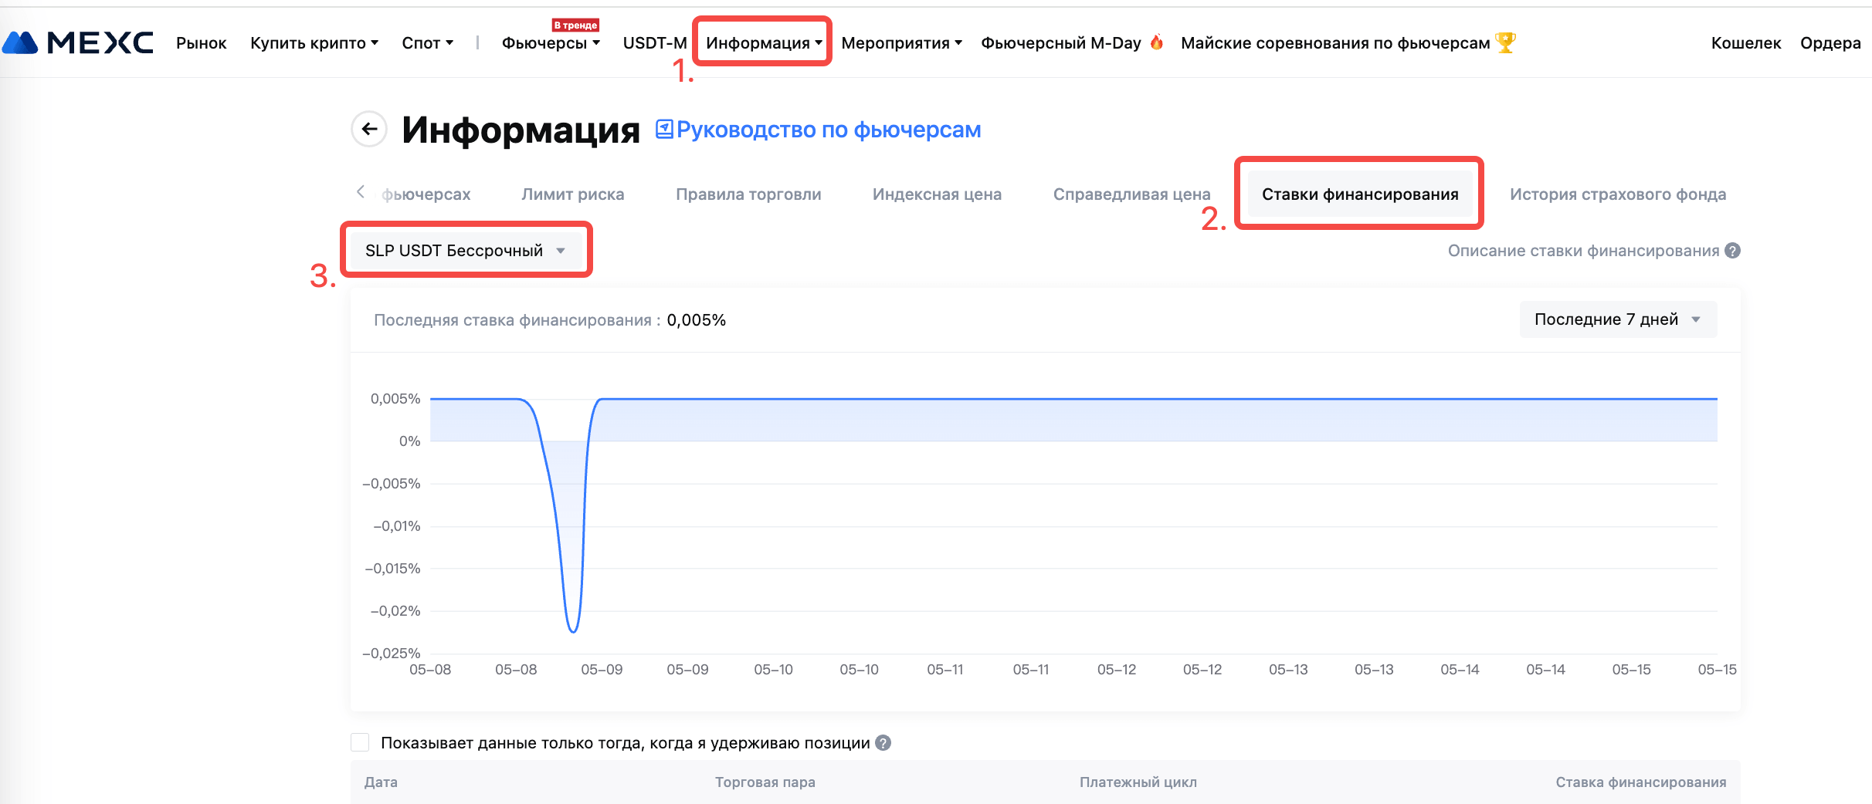Open the Последние 7 дней period dropdown
The width and height of the screenshot is (1872, 804).
[1617, 319]
